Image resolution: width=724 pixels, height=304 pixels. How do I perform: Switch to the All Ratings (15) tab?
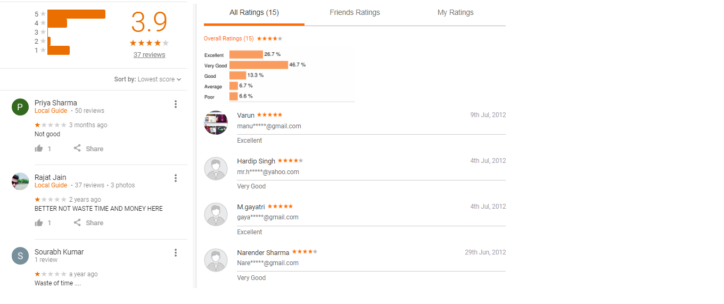tap(254, 13)
